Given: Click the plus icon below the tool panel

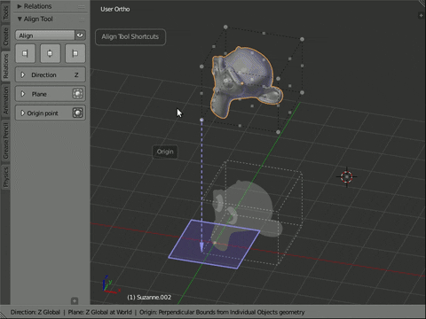Looking at the screenshot, I should tap(75, 300).
